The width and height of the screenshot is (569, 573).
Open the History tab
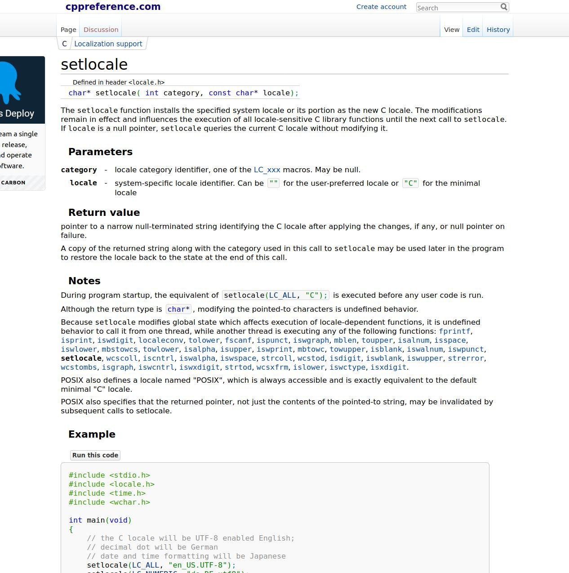pos(498,30)
